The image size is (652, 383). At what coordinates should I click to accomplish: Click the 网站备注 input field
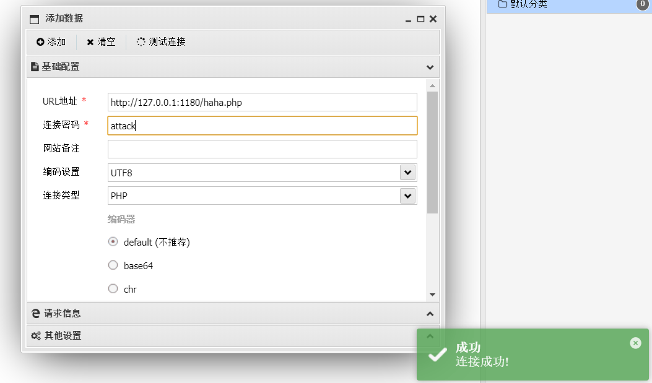click(x=262, y=149)
